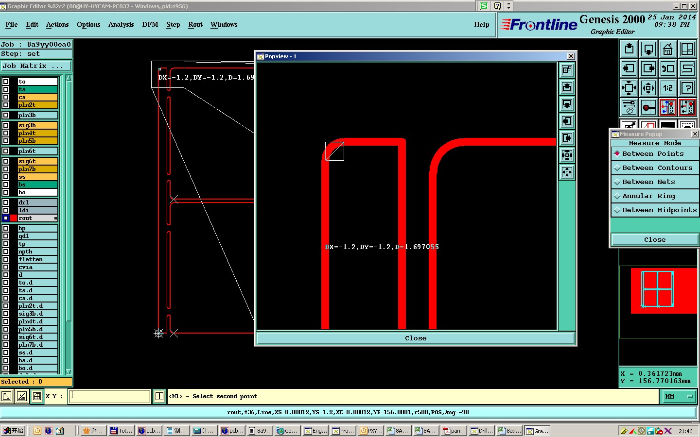Screen dimensions: 700x437
Task: Toggle the 'pln3b' layer display checkbox
Action: click(6, 115)
